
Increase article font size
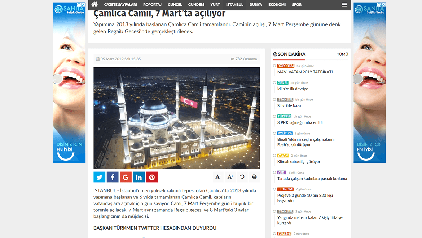(230, 177)
